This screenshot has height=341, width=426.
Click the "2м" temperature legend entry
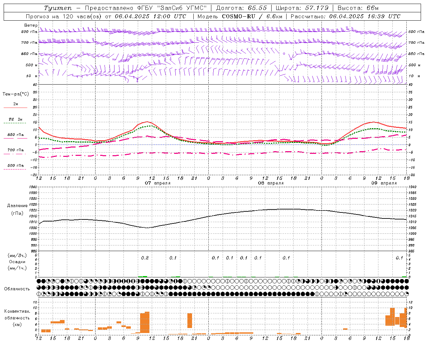(16, 104)
